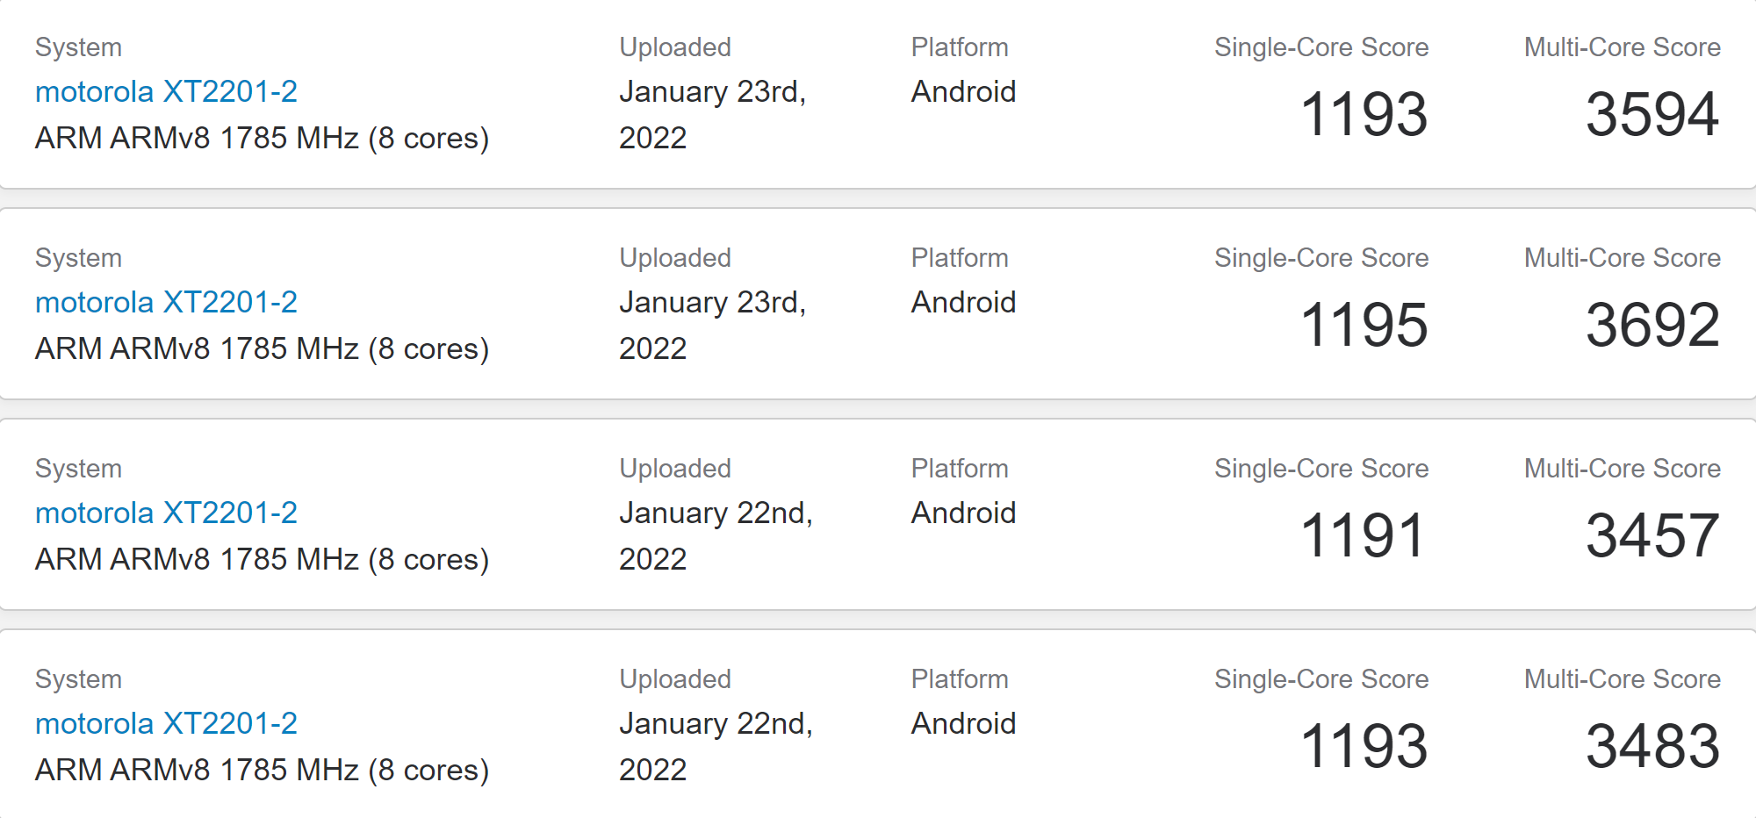Click the Multi-Core Score label above 3692
This screenshot has height=818, width=1756.
point(1622,258)
